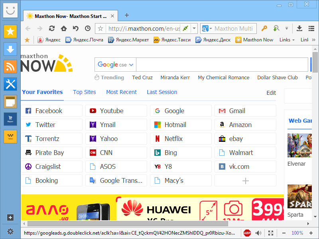The image size is (319, 239).
Task: Click the horizontal scrollbar thumb
Action: 128,223
